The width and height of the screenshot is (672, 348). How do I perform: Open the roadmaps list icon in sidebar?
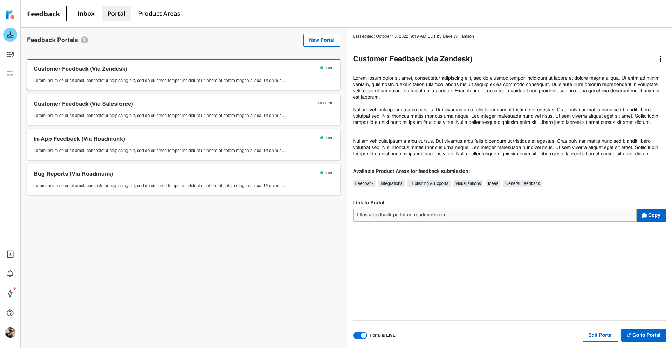tap(10, 54)
